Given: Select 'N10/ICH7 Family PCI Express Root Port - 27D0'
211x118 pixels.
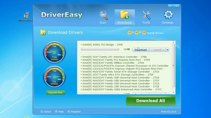Looking at the screenshot, I should (x=115, y=60).
